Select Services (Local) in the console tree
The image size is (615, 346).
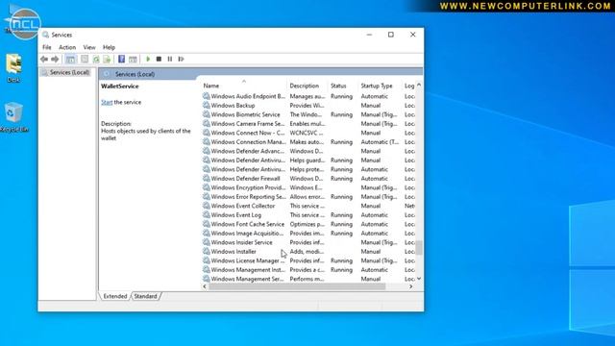click(69, 72)
